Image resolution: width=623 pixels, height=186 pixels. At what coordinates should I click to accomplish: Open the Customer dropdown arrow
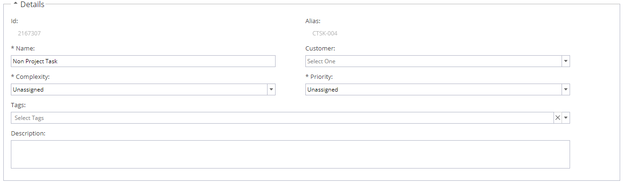pyautogui.click(x=566, y=61)
